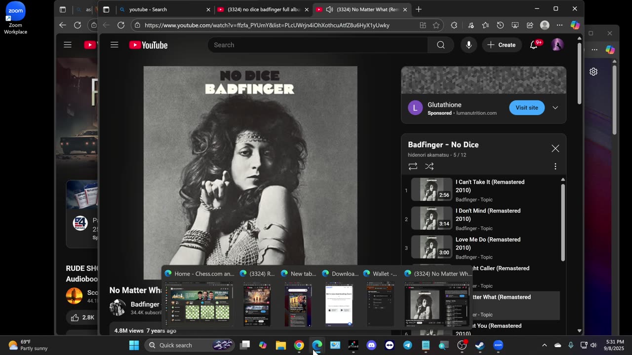632x355 pixels.
Task: Show hidden system tray icons
Action: click(x=544, y=345)
